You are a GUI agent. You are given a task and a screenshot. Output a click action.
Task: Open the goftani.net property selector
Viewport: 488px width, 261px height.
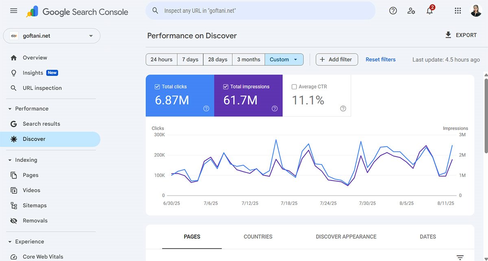(x=51, y=36)
